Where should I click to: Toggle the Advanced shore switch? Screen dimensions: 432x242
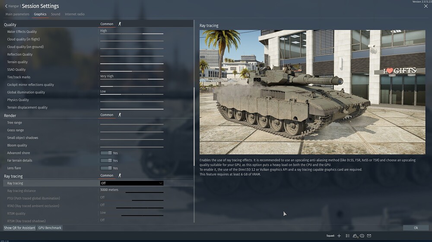point(106,153)
